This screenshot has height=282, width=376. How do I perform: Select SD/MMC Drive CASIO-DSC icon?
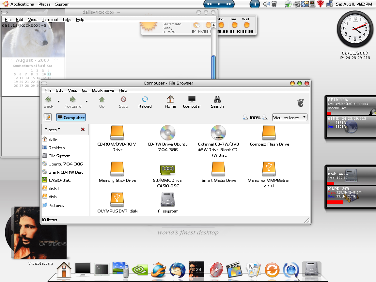point(168,170)
